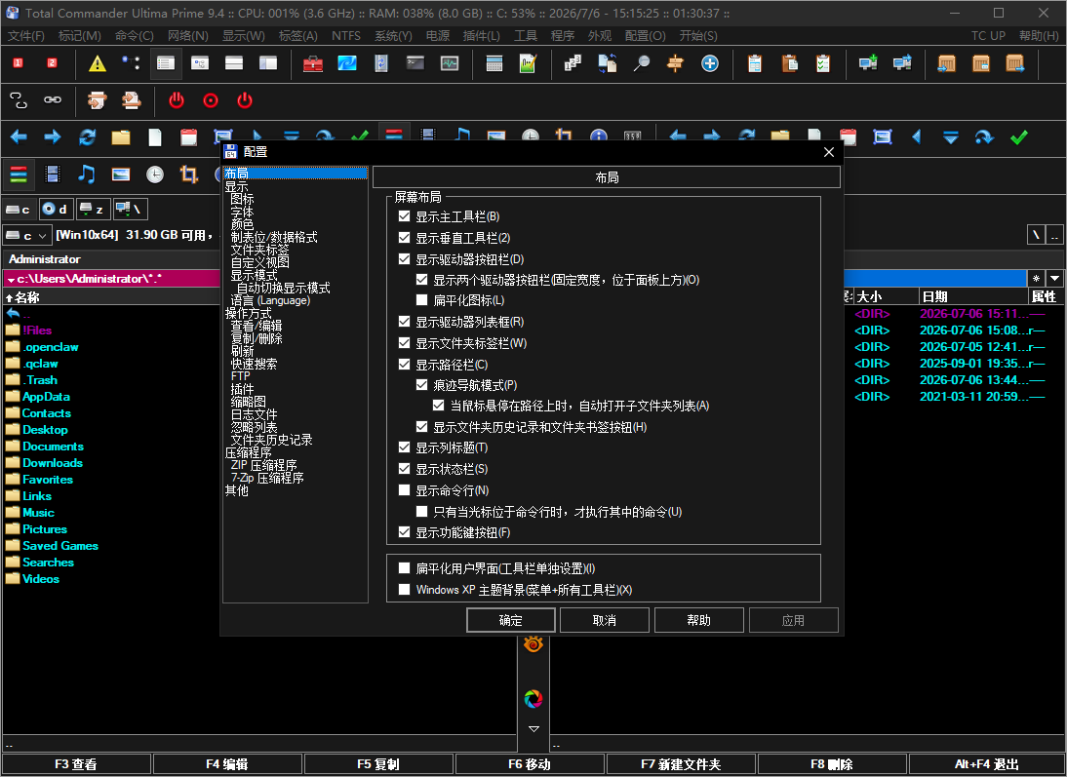Click the blue swirl wallpaper icon
1067x777 pixels.
(x=347, y=63)
